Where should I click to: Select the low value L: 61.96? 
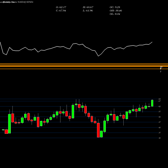pyautogui.click(x=88, y=11)
